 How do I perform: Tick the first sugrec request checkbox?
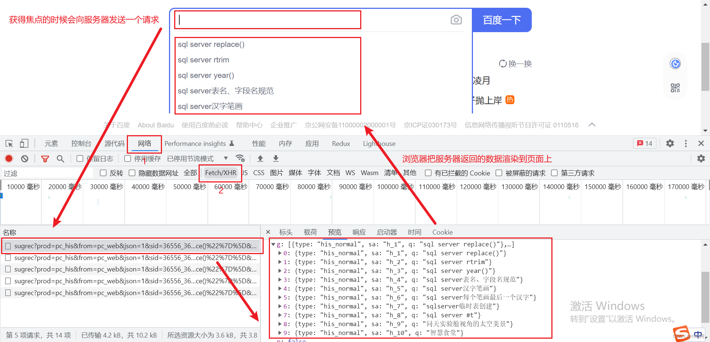click(x=8, y=246)
